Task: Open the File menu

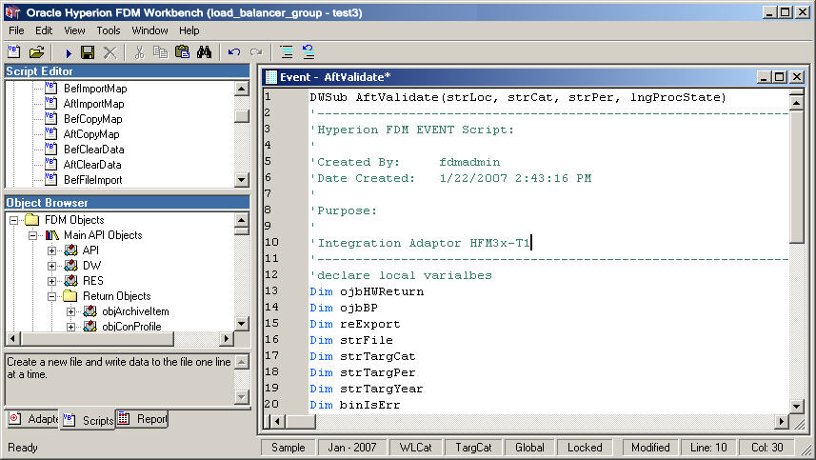Action: tap(16, 30)
